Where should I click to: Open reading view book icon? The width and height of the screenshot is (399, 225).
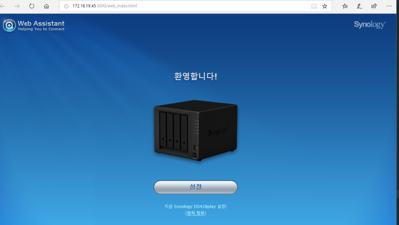coord(314,6)
